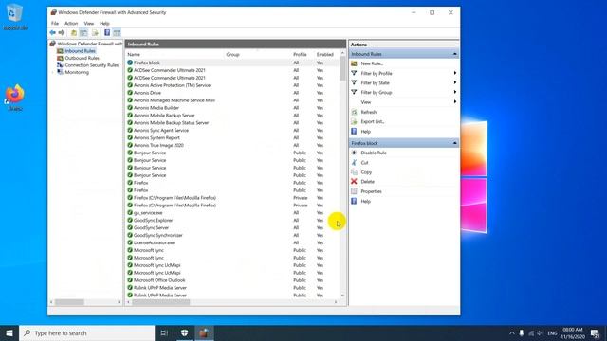Click the Copy icon in Actions pane
Image resolution: width=607 pixels, height=341 pixels.
[x=354, y=172]
